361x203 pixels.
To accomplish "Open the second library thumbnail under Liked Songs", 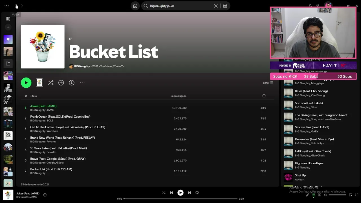I will click(x=8, y=52).
